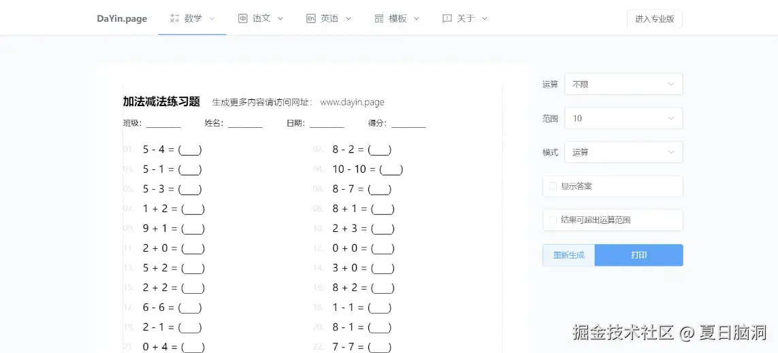Viewport: 778px width, 353px height.
Task: Click problem 02: 8 - 2
Action: 361,149
